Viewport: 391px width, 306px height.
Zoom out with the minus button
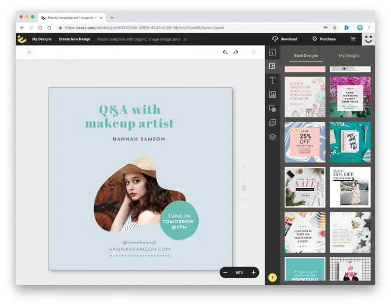click(225, 273)
